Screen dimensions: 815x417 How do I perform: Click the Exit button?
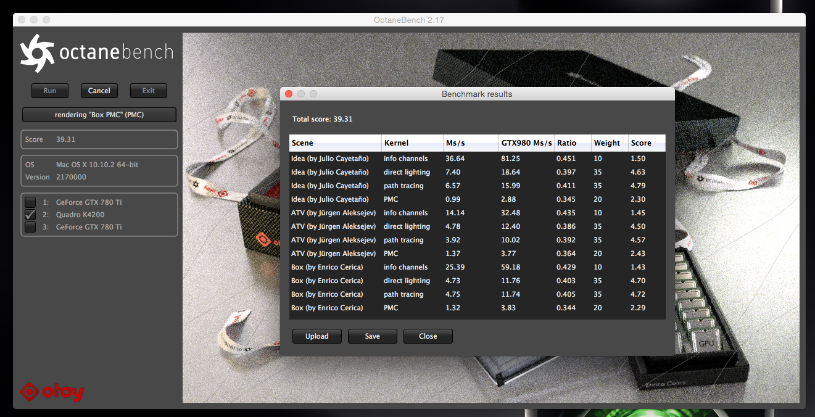(x=149, y=91)
